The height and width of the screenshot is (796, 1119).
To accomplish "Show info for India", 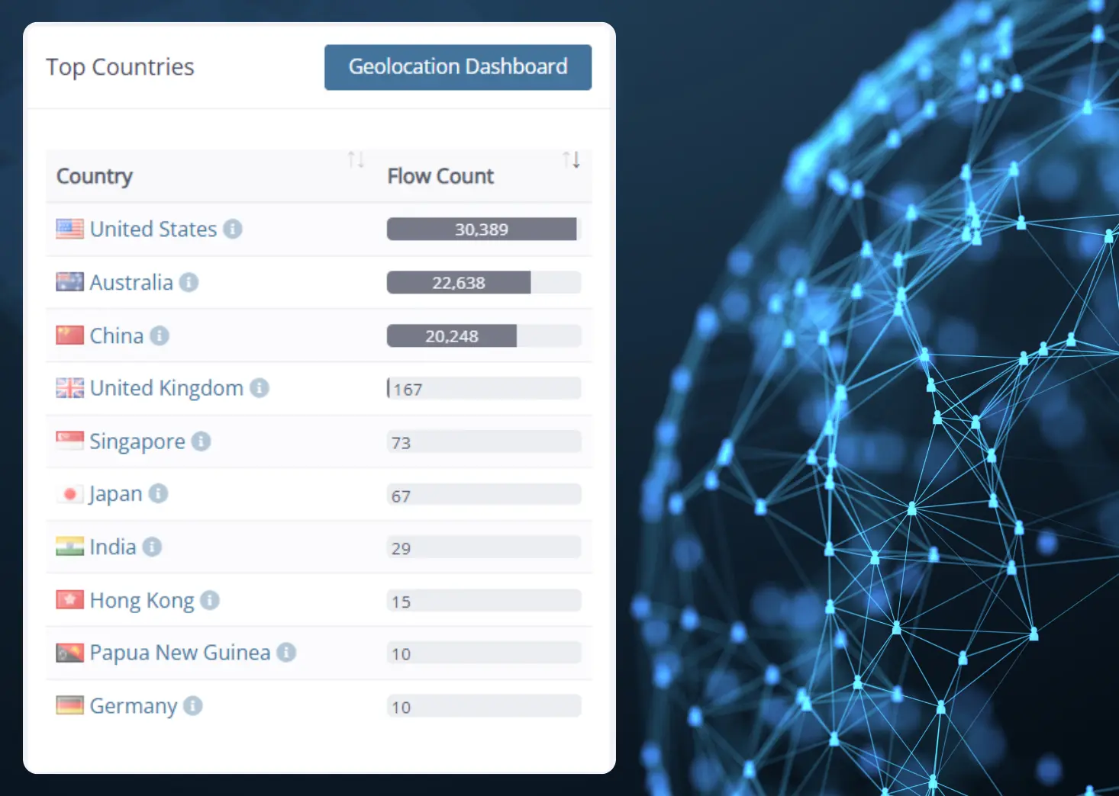I will tap(152, 547).
